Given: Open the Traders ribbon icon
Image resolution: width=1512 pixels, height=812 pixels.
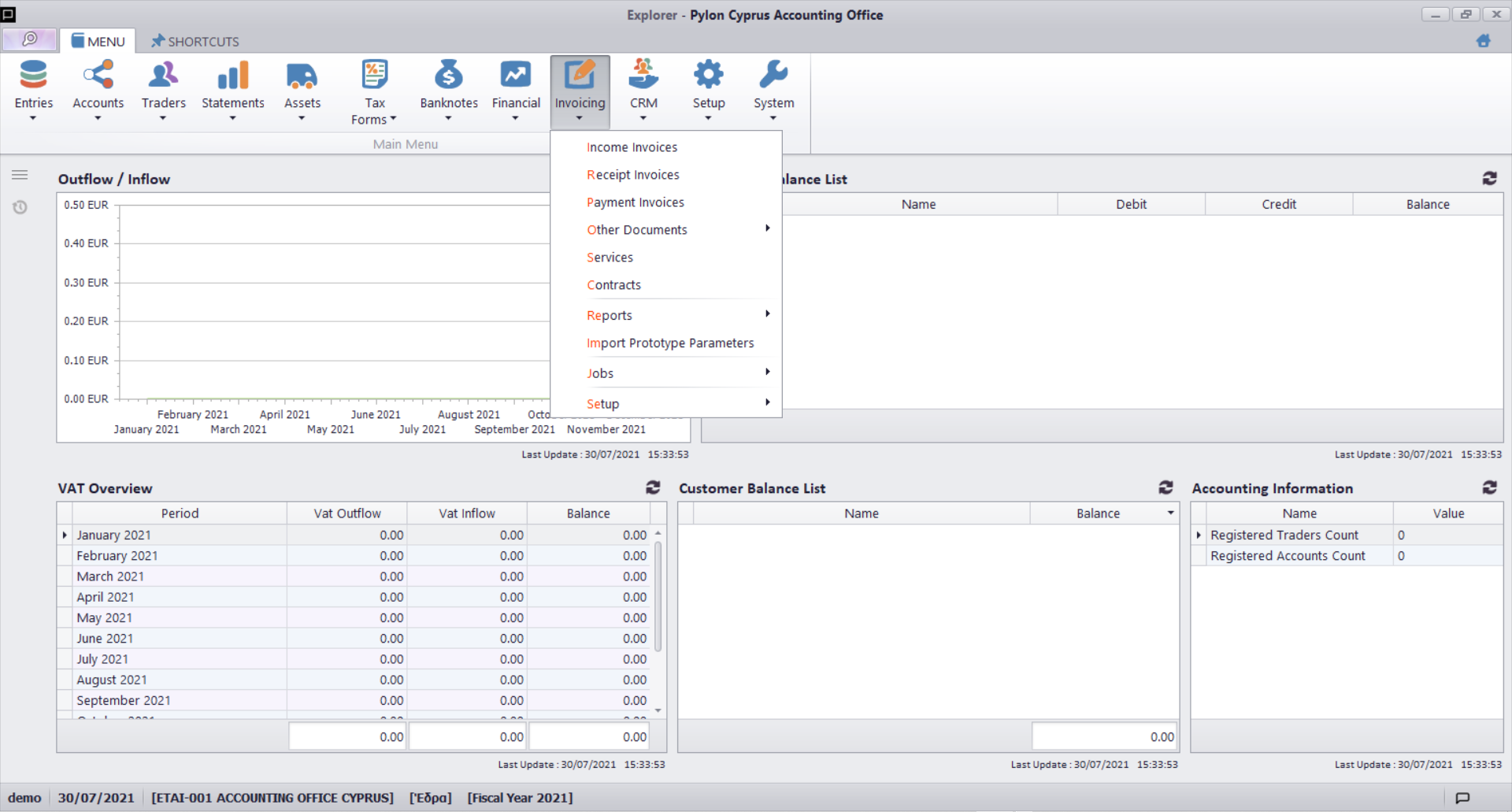Looking at the screenshot, I should click(x=163, y=76).
